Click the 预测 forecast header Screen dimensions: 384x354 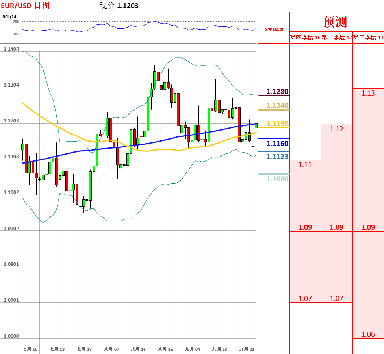pos(335,22)
